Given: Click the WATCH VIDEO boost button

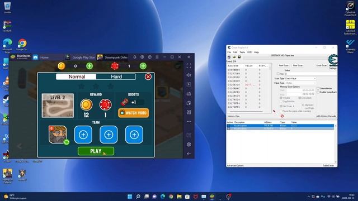Looking at the screenshot, I should (x=134, y=113).
